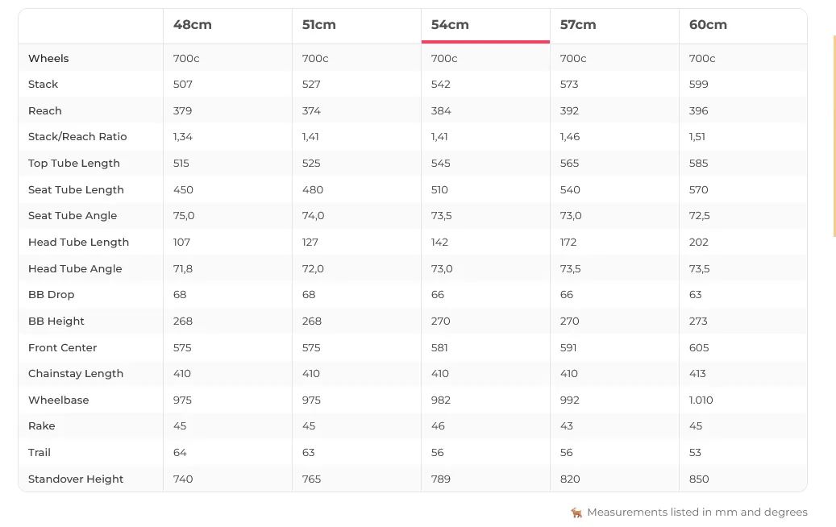The height and width of the screenshot is (527, 836).
Task: Select the Wheelbase row label
Action: coord(58,400)
